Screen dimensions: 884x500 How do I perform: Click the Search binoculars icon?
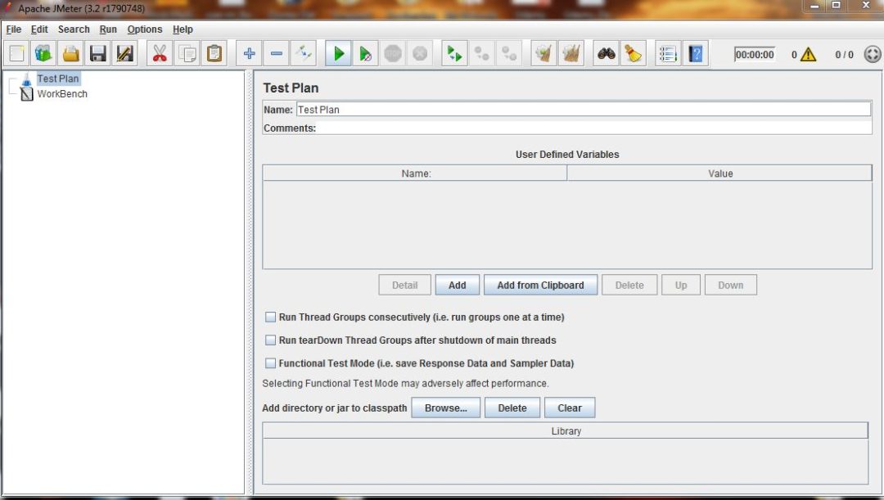(x=607, y=54)
